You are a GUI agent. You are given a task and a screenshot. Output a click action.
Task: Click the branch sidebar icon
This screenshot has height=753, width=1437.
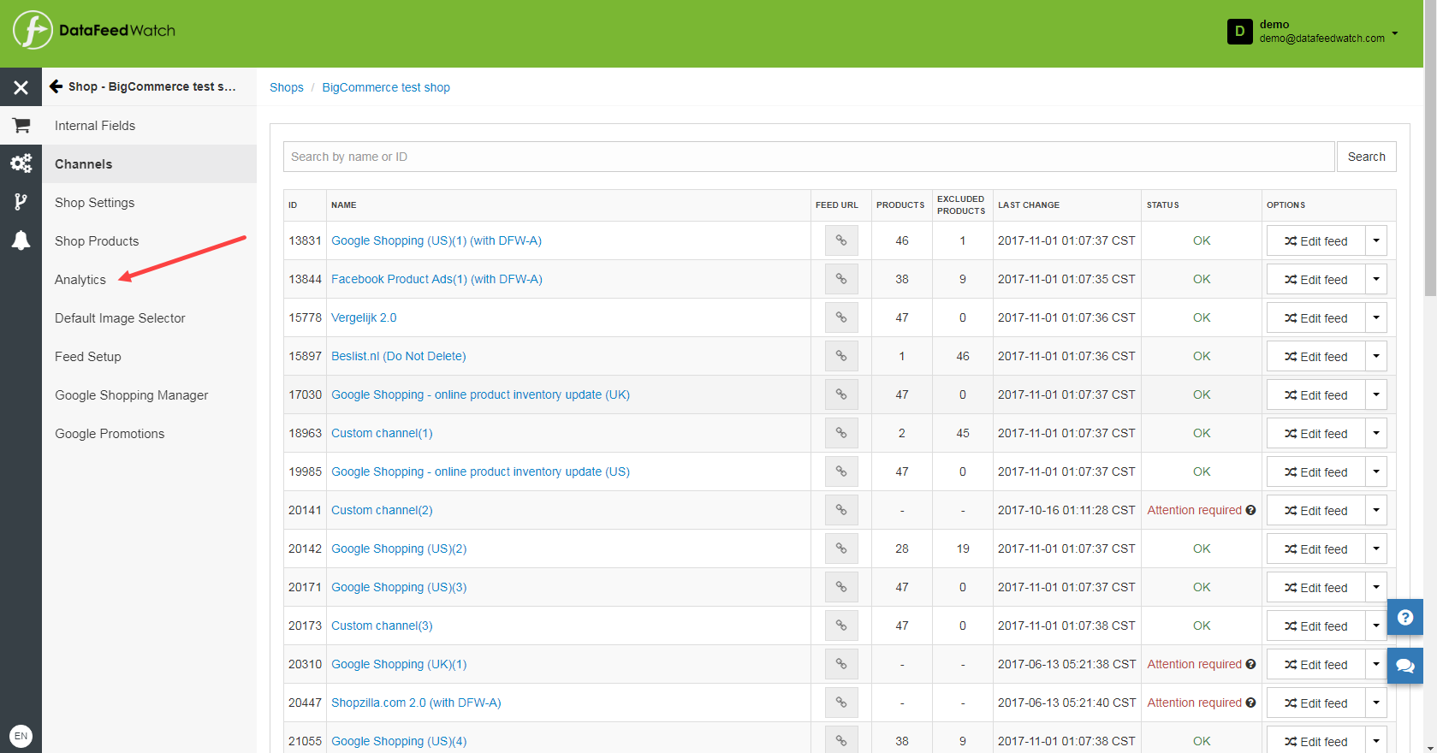tap(21, 202)
